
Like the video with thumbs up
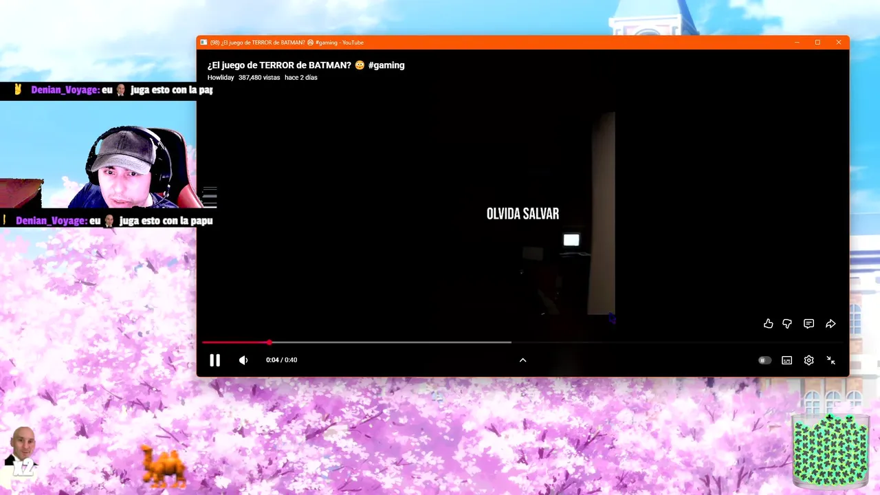tap(769, 324)
